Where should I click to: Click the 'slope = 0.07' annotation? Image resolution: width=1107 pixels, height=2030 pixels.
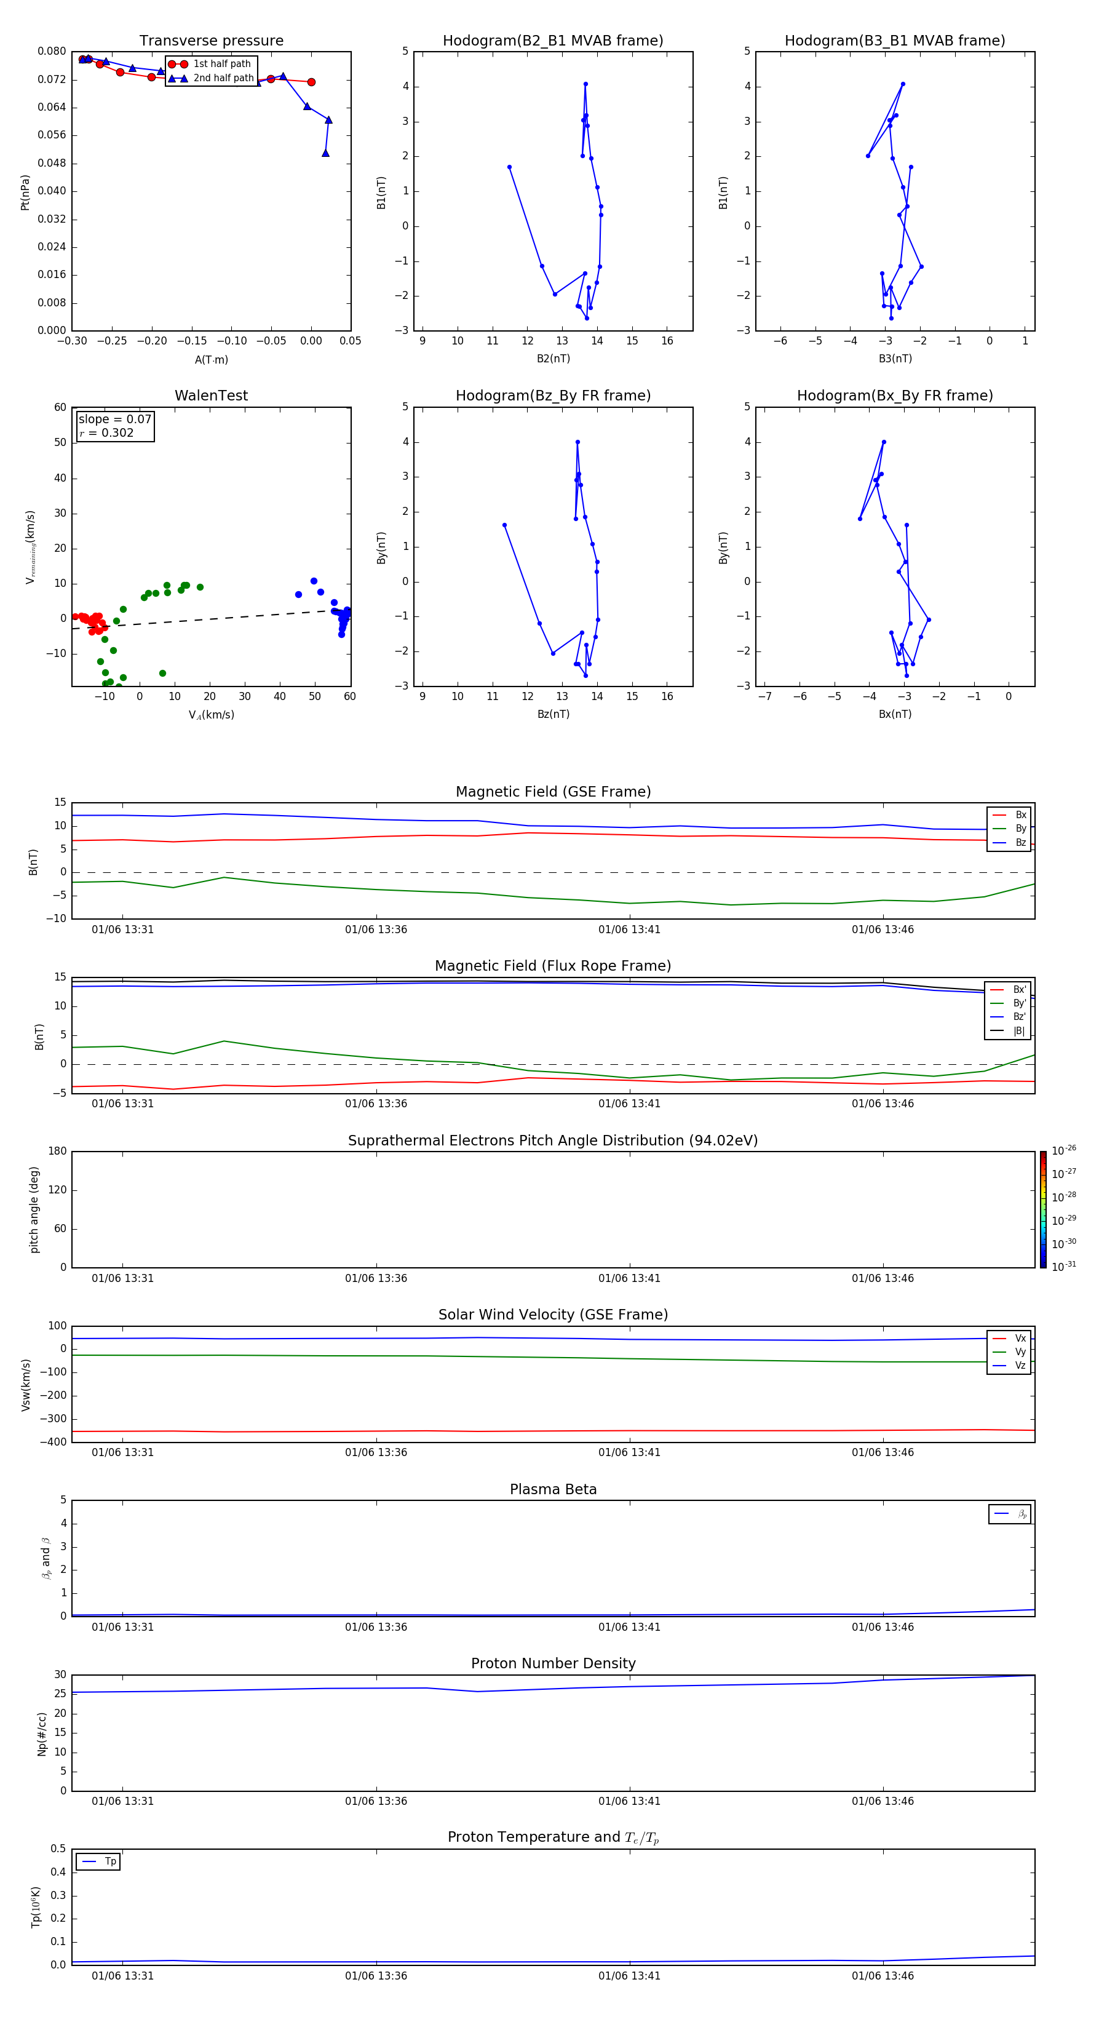coord(115,420)
